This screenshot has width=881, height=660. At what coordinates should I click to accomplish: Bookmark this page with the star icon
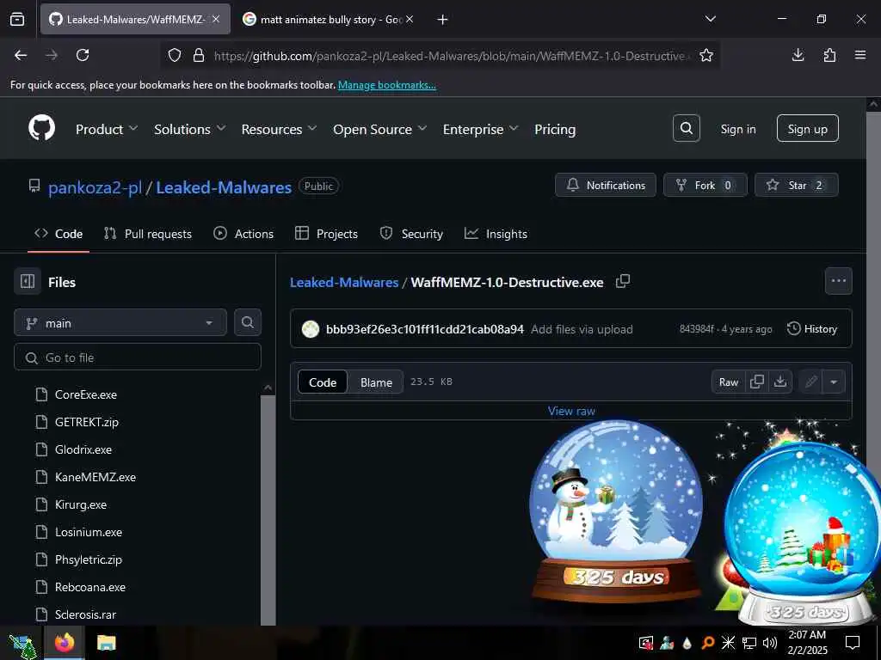706,55
